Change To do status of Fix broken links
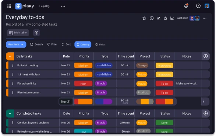216x137 pixels. (164, 84)
